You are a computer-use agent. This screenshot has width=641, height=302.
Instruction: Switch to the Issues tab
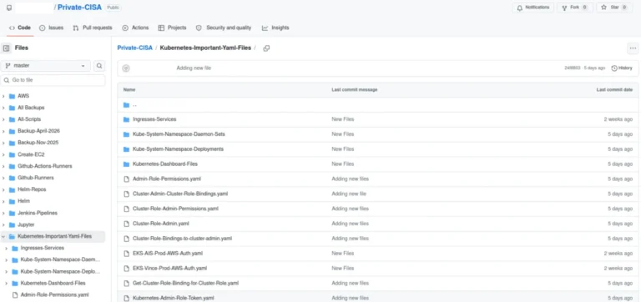[x=52, y=28]
